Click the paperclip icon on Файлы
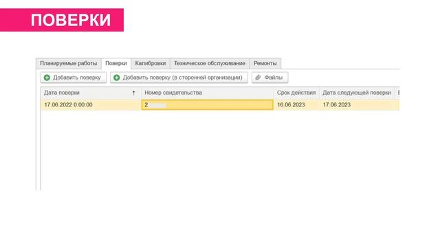Screen dimensions: 440x247 (258, 78)
